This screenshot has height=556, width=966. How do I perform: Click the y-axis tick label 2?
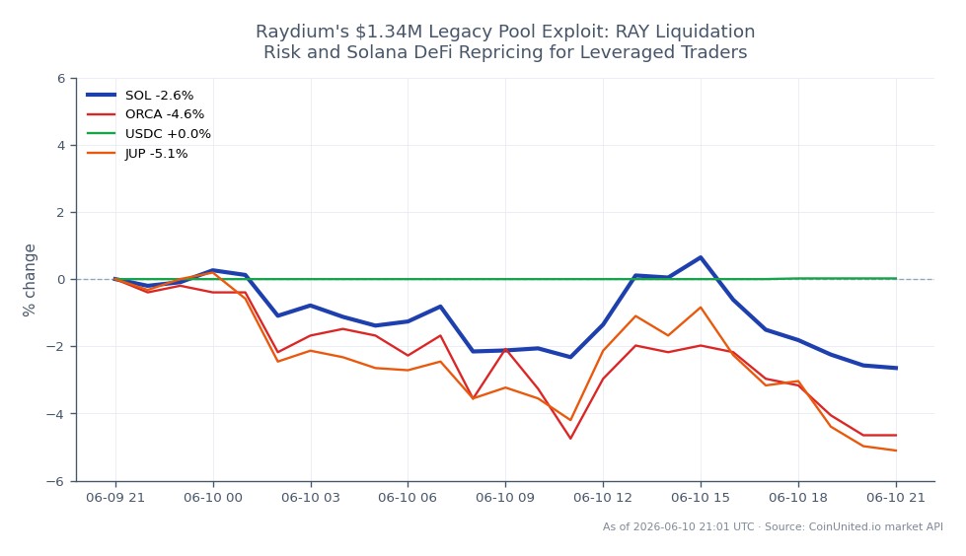(x=61, y=212)
